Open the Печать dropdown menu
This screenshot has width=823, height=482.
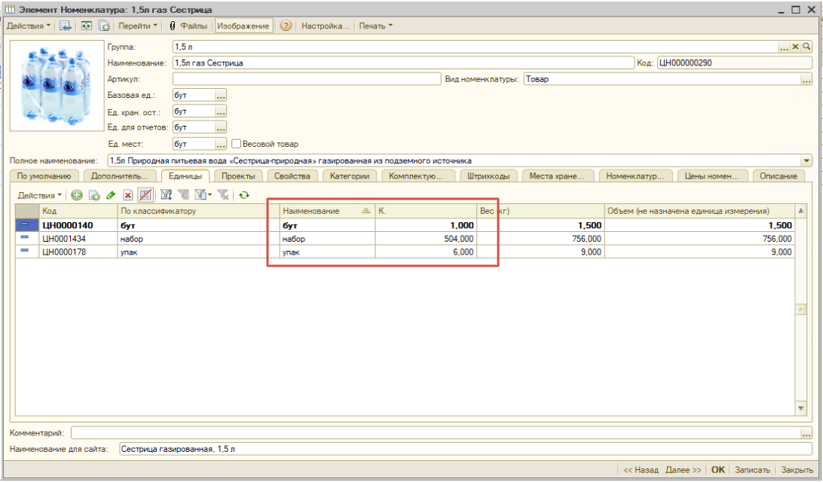tap(376, 26)
